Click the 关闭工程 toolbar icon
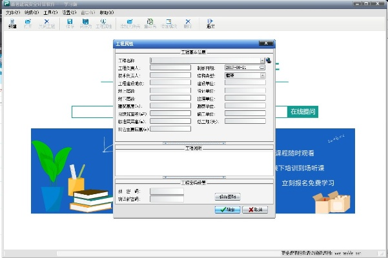This screenshot has height=258, width=388. pyautogui.click(x=46, y=24)
